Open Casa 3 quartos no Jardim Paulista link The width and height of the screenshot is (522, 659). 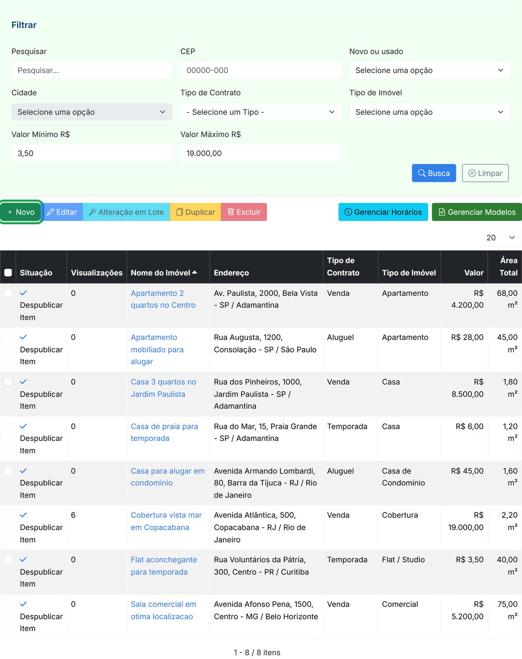click(163, 388)
